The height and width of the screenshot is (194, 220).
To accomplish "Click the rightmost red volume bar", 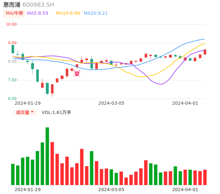I will click(x=205, y=177).
